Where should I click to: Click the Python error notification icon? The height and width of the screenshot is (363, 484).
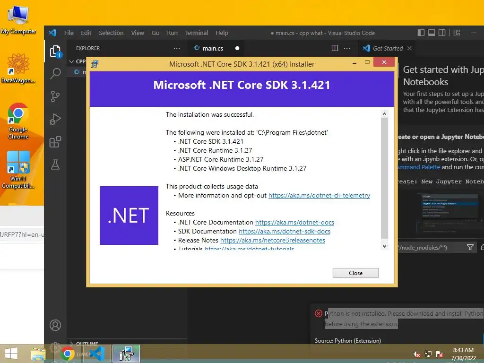[319, 314]
